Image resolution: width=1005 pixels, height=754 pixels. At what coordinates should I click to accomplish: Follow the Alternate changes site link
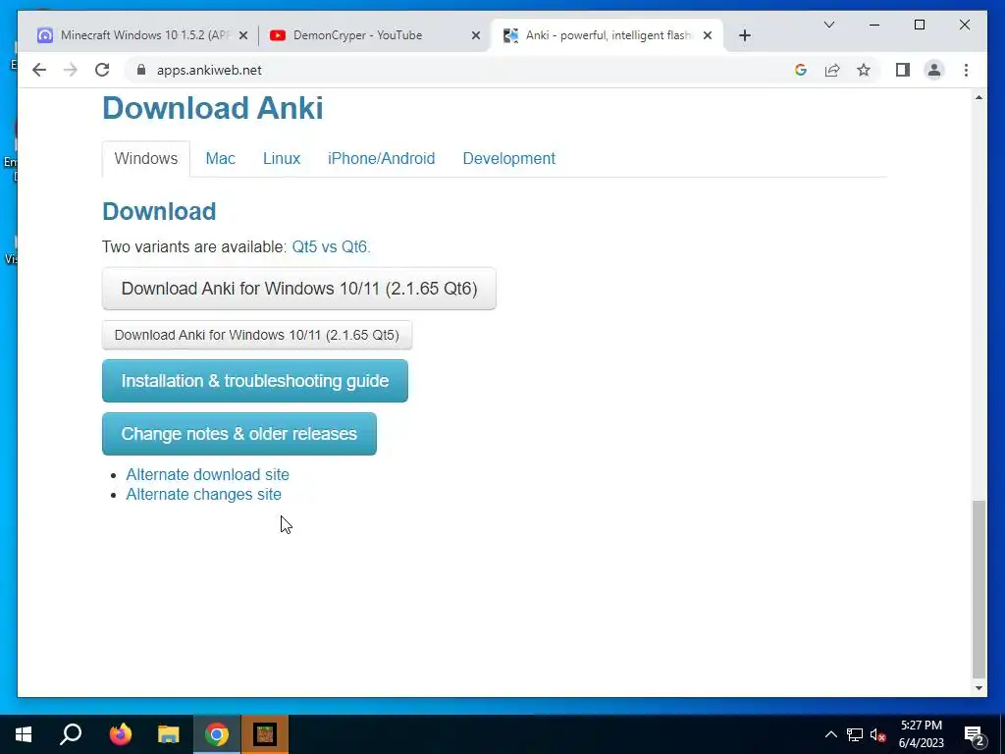pyautogui.click(x=204, y=495)
